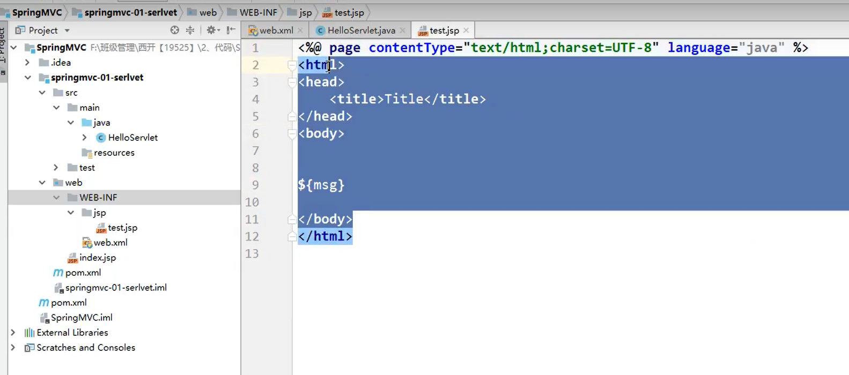Screen dimensions: 849x375
Task: Click the locate/scroll-from-source target icon
Action: coord(174,31)
